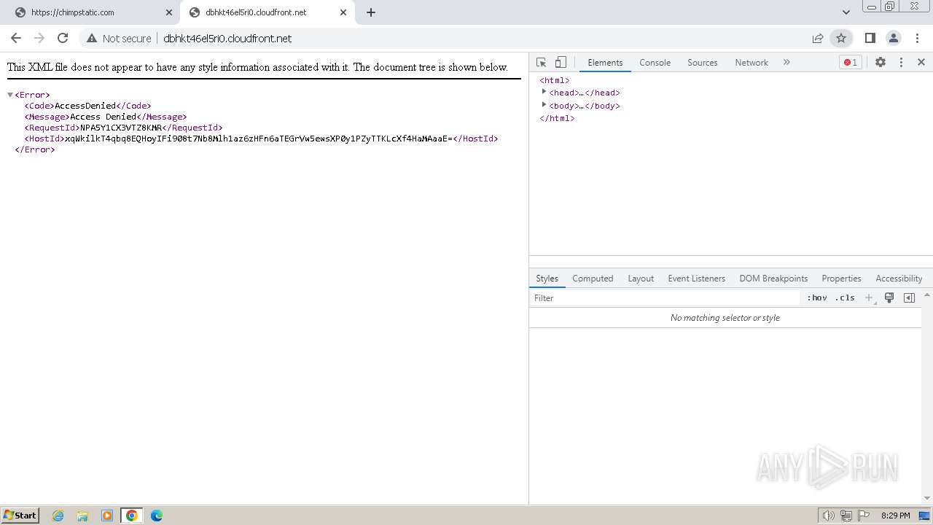933x525 pixels.
Task: Close the chimpstatic.com tab
Action: (x=169, y=12)
